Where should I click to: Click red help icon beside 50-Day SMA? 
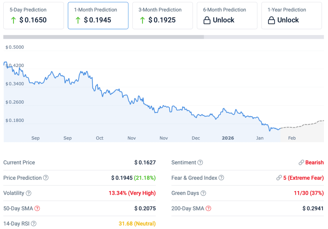point(37,209)
